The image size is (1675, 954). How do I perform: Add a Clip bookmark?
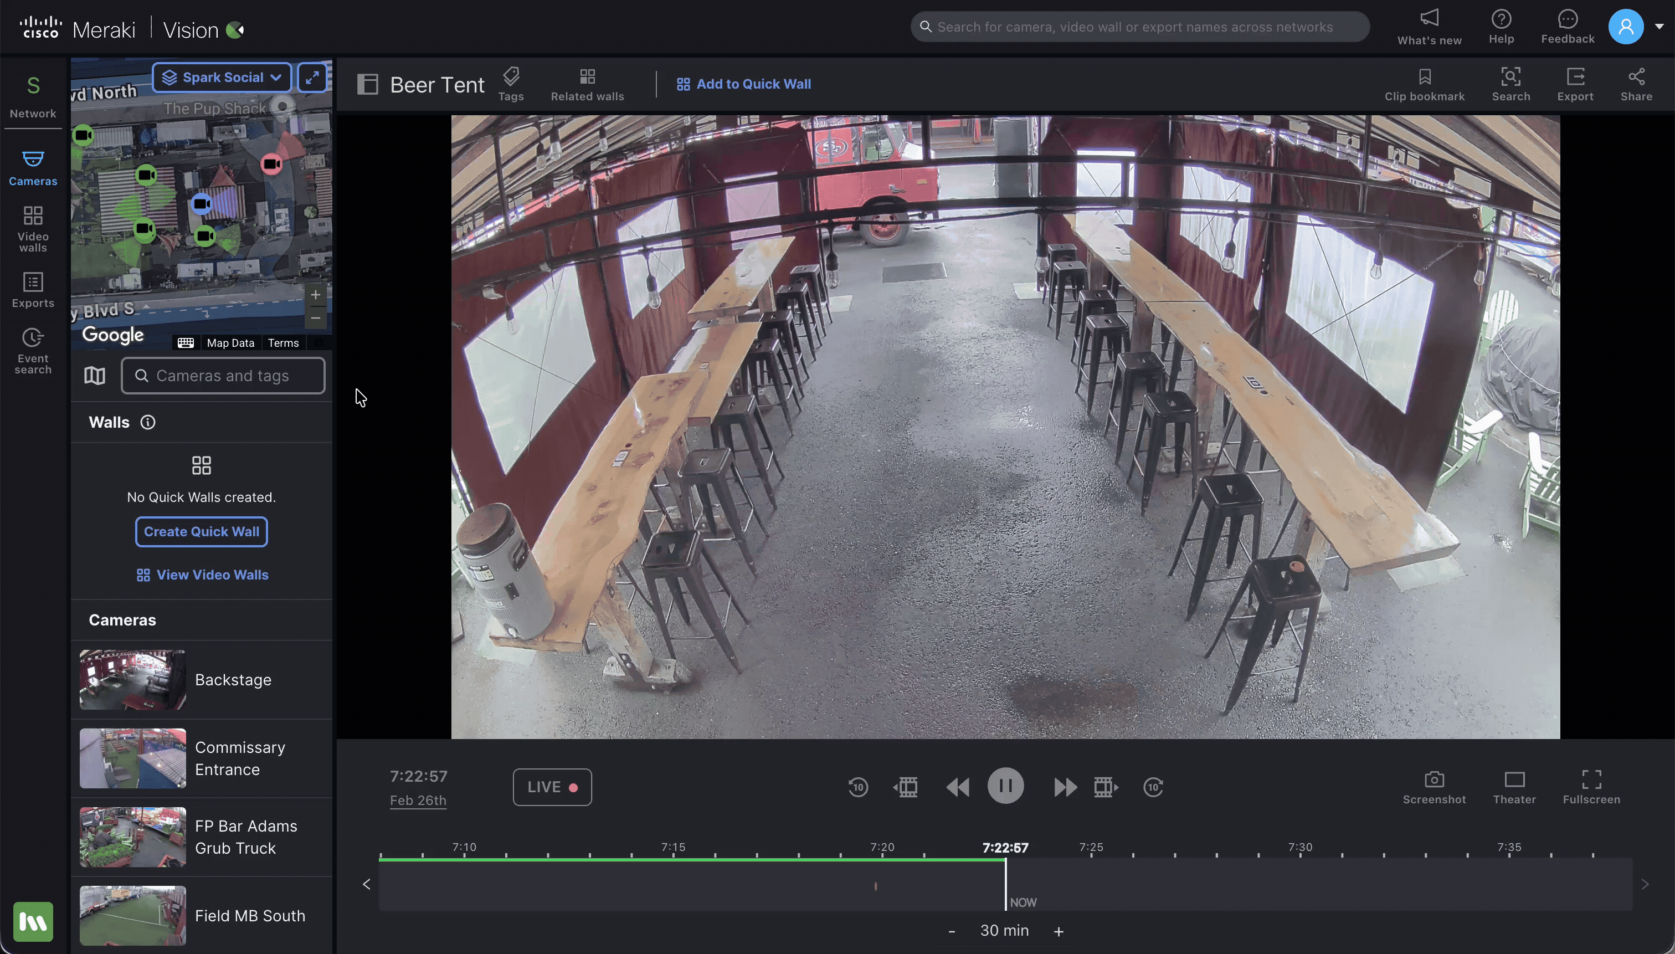click(x=1424, y=84)
